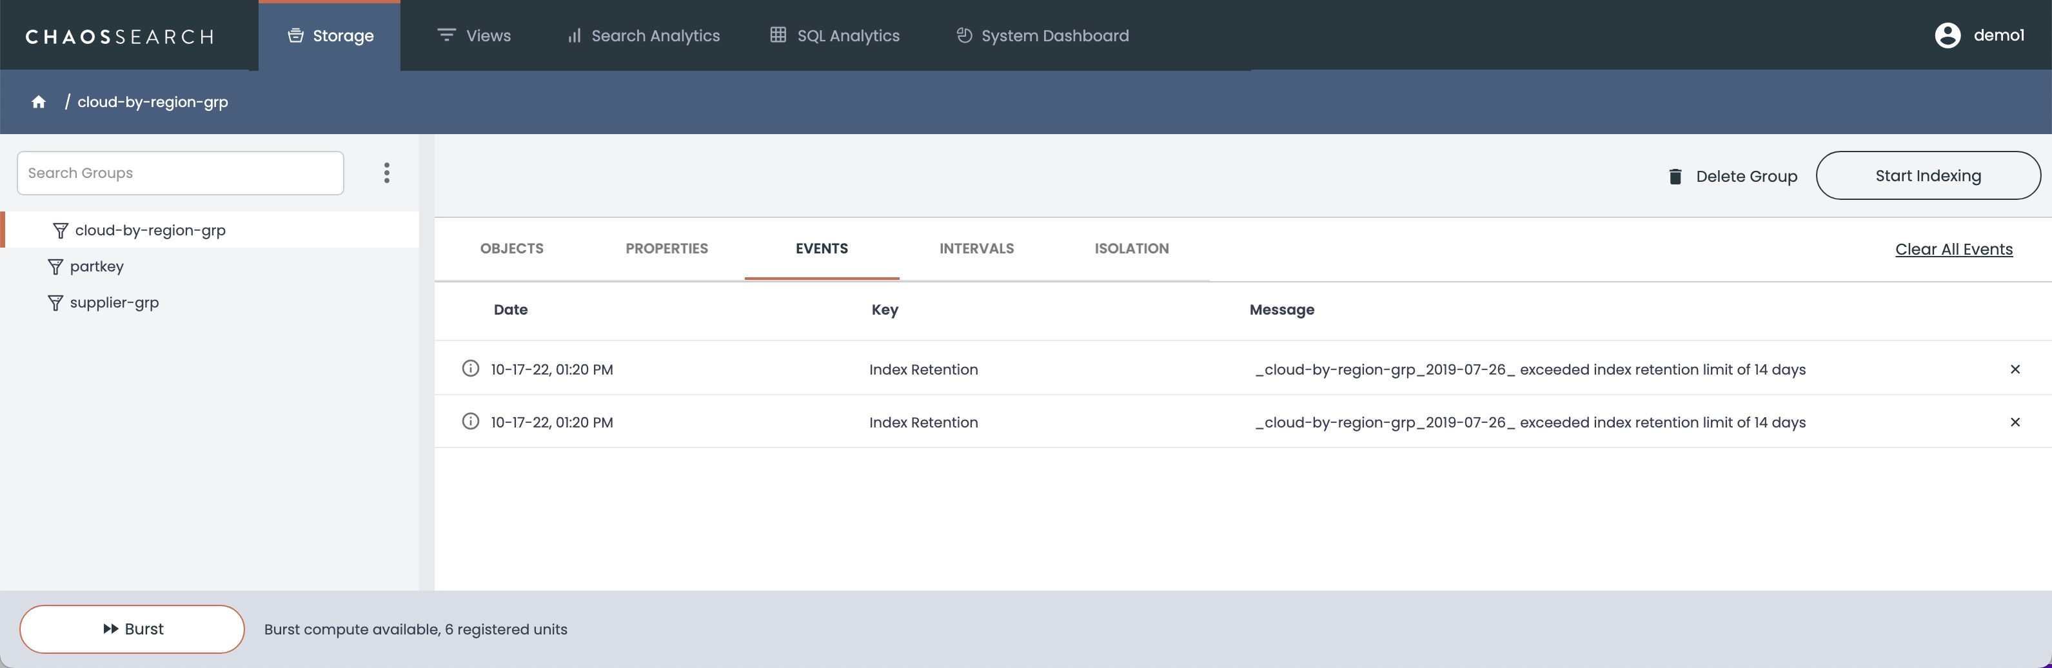Click Delete Group label
This screenshot has width=2052, height=668.
[1746, 176]
